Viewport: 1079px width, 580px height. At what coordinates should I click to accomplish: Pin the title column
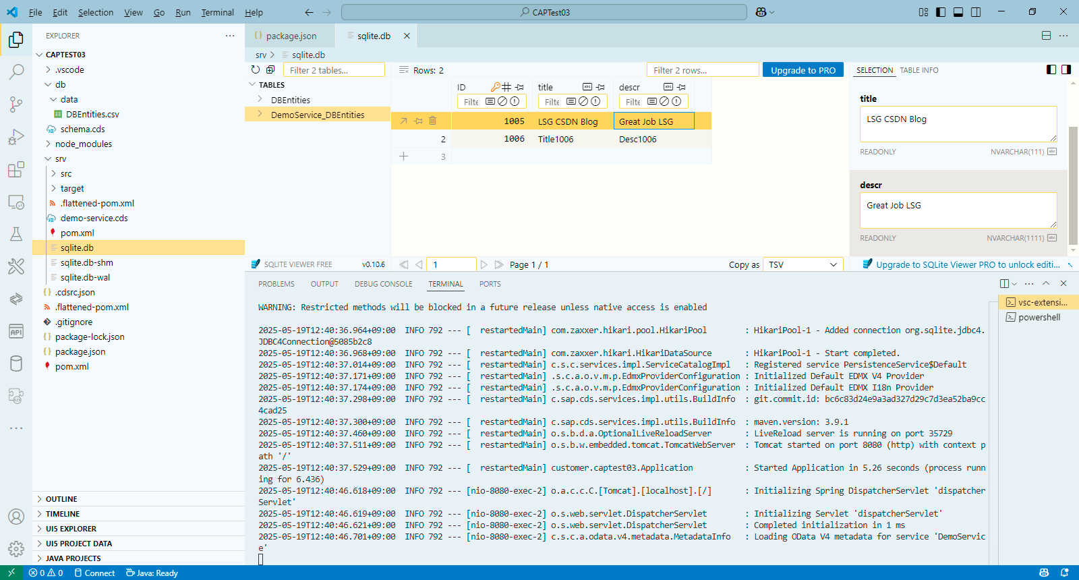pos(601,87)
